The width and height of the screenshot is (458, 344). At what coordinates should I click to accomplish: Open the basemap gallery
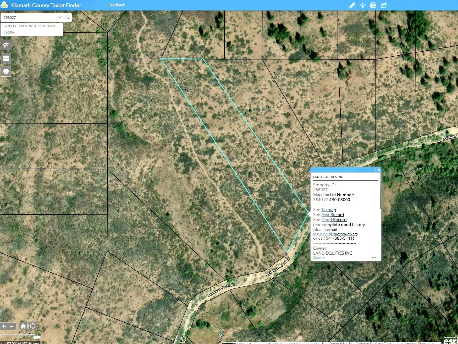click(x=6, y=58)
